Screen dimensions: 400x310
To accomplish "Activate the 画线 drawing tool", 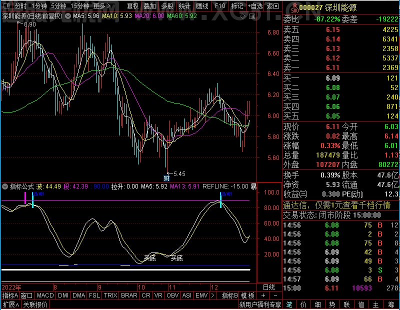I will (202, 6).
